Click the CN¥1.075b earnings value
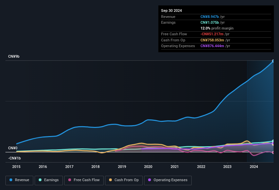This screenshot has width=279, height=190. point(210,22)
